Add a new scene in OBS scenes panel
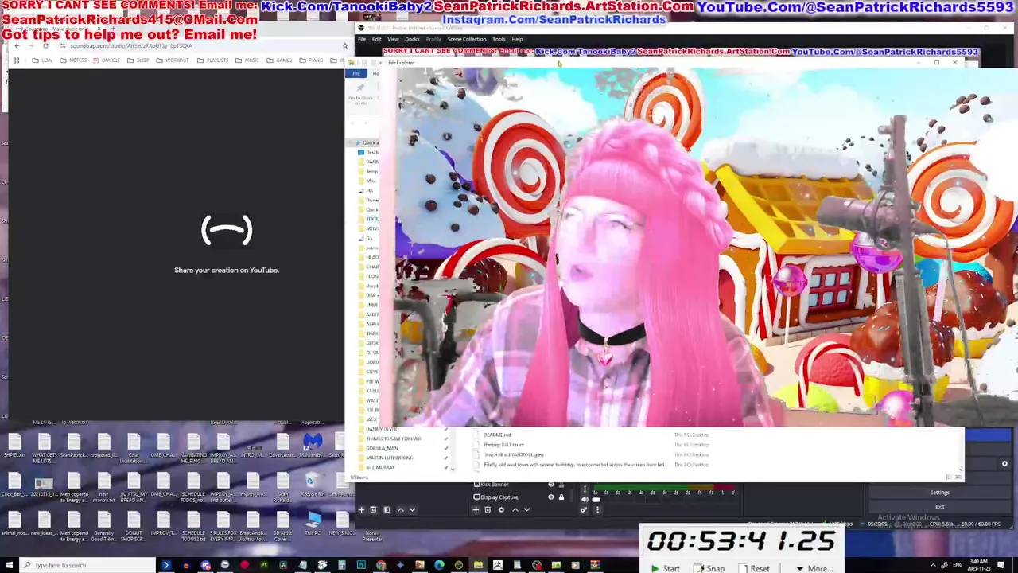 (x=361, y=509)
